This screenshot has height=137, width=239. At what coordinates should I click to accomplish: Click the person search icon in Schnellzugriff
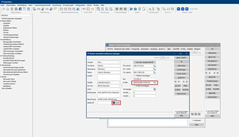coord(150,9)
